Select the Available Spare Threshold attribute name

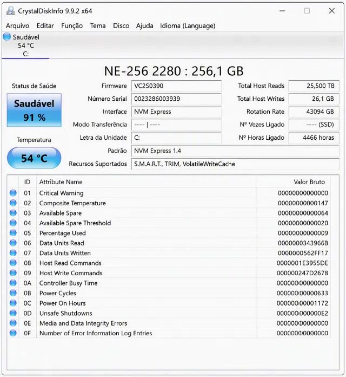coord(75,223)
